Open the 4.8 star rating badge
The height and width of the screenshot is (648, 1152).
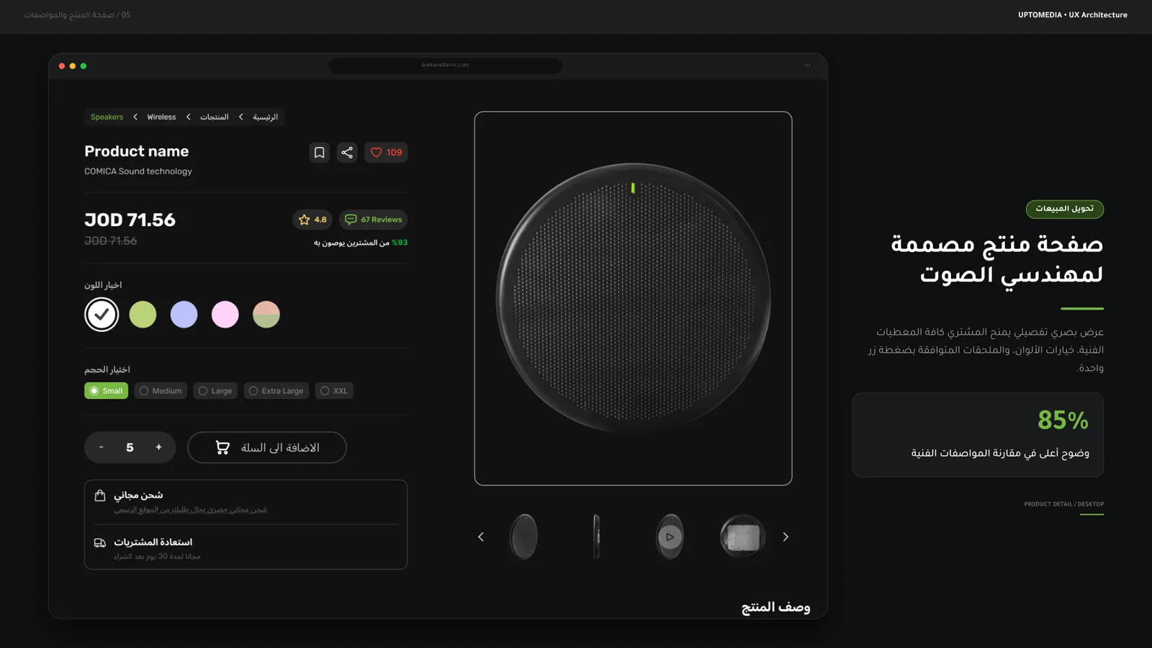[x=312, y=220]
